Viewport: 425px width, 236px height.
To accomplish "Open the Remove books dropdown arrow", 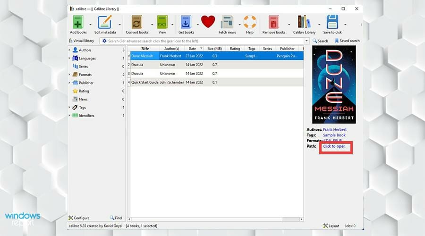I will click(x=289, y=25).
